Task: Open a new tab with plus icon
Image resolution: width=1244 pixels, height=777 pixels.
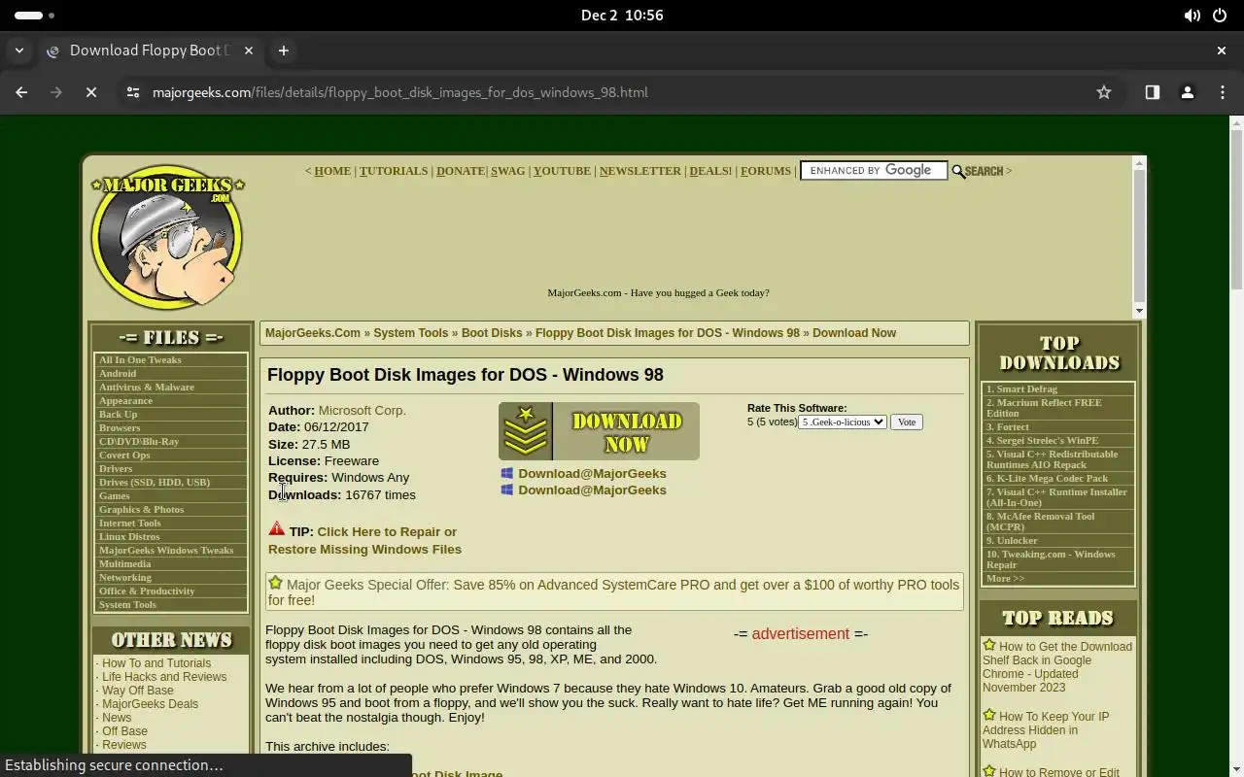Action: tap(284, 51)
